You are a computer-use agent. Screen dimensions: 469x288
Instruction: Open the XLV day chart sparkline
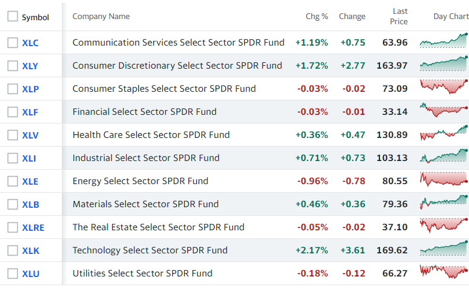[444, 134]
